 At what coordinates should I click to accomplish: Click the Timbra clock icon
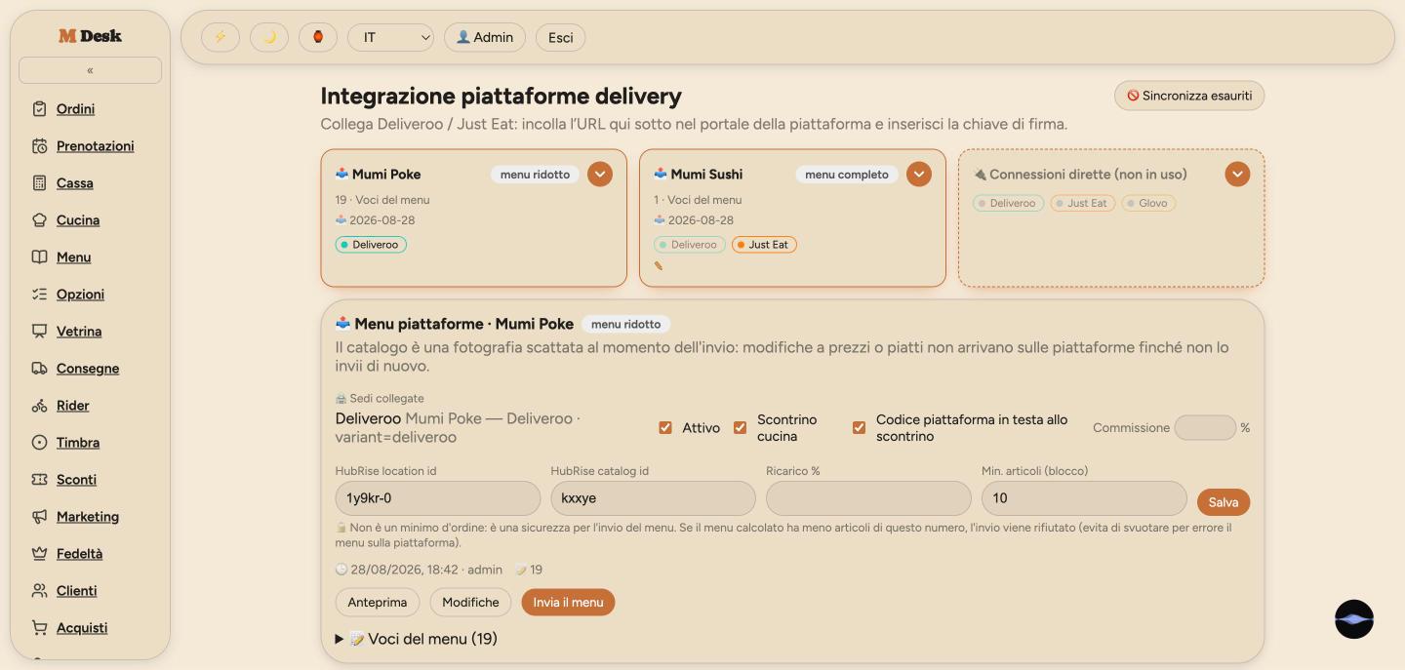(39, 443)
